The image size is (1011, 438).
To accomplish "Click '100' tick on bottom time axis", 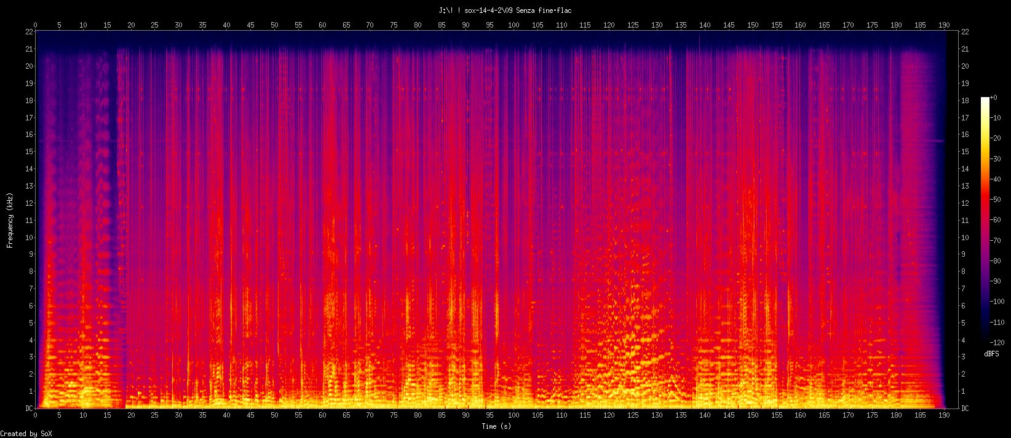I will click(x=513, y=416).
